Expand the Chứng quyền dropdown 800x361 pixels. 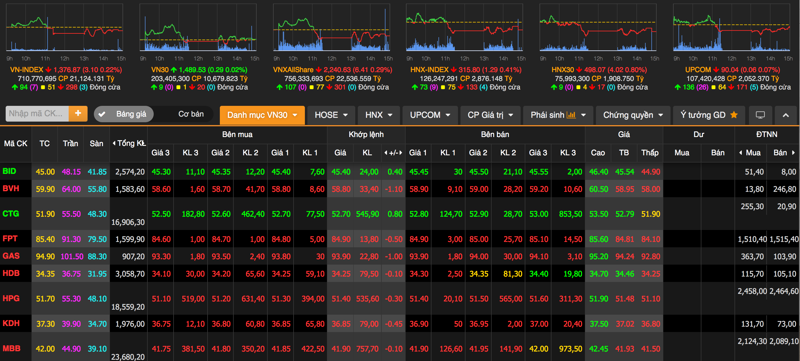click(x=633, y=115)
